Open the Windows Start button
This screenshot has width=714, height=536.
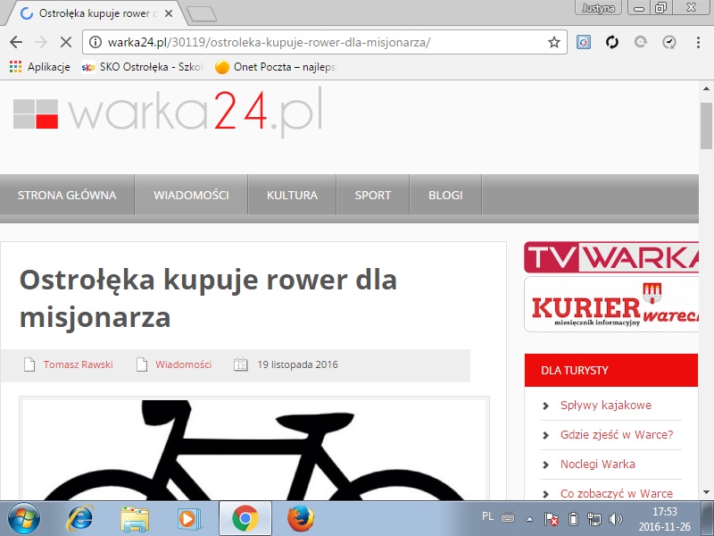tap(24, 519)
